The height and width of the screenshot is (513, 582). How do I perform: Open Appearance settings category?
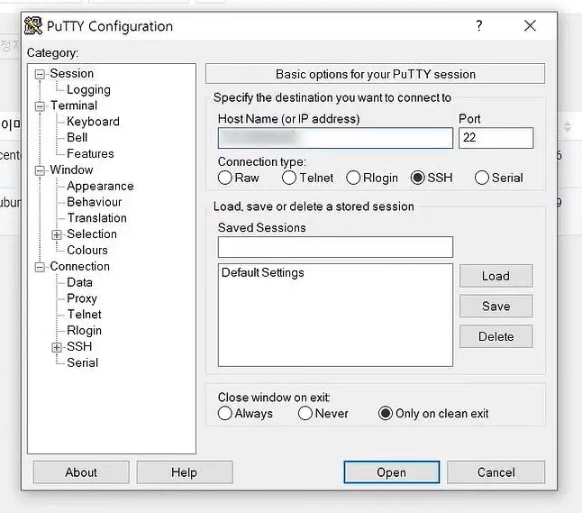click(100, 186)
